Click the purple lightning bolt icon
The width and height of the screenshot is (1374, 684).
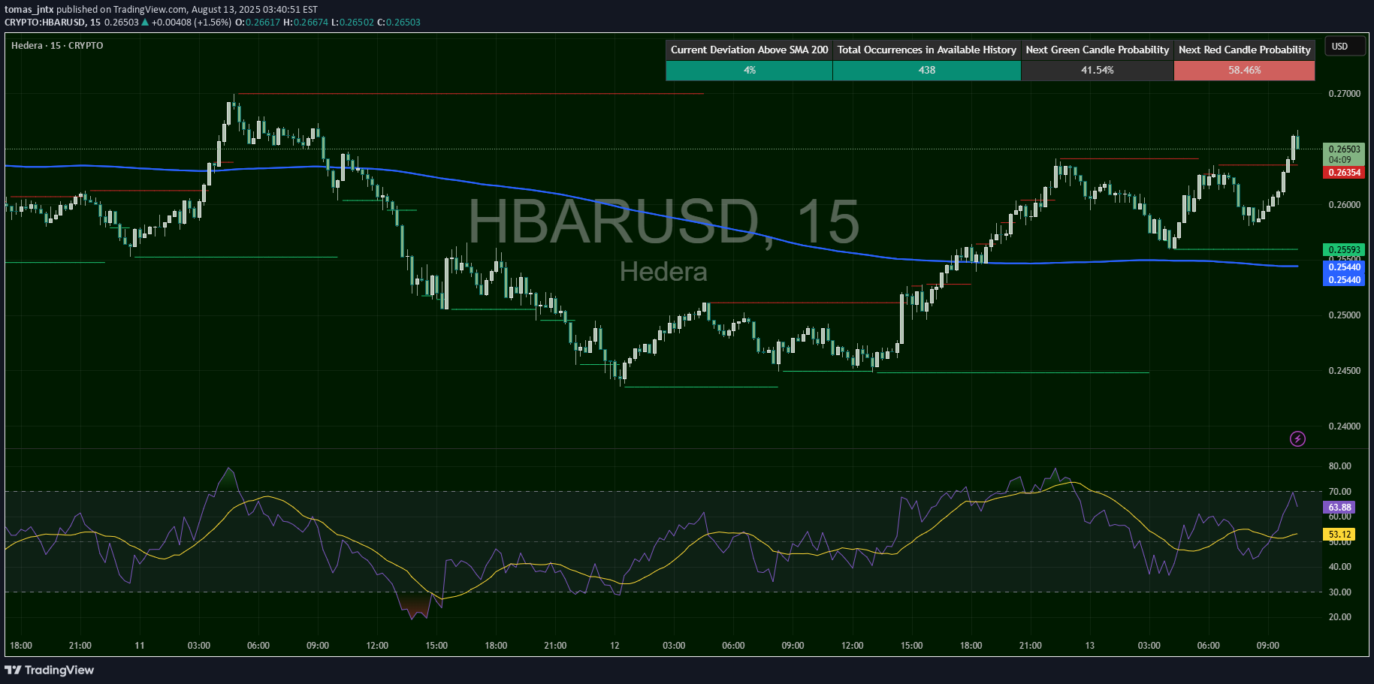pyautogui.click(x=1297, y=439)
